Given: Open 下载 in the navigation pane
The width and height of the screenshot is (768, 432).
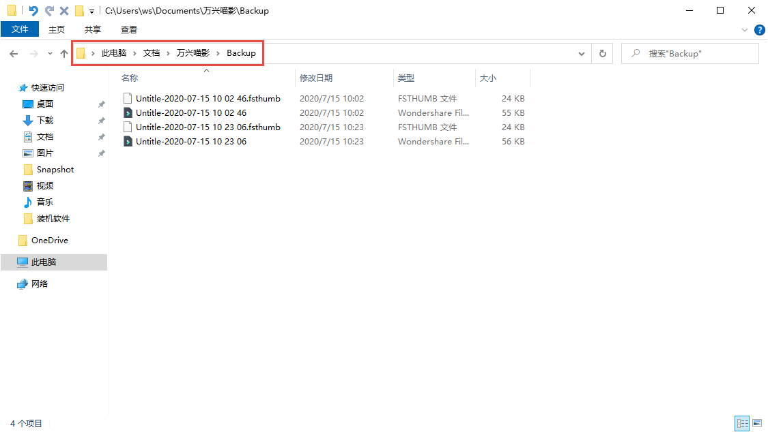Looking at the screenshot, I should 45,120.
